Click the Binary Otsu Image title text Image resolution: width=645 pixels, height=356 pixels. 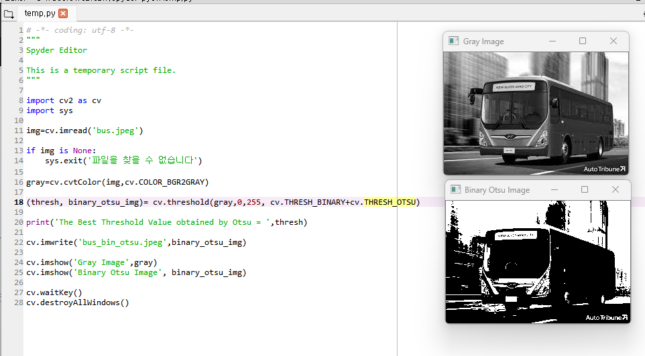(x=497, y=190)
